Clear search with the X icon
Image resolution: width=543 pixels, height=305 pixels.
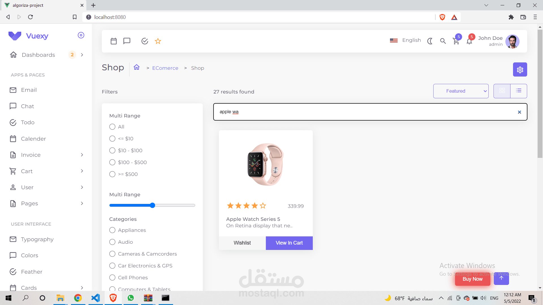(x=519, y=112)
